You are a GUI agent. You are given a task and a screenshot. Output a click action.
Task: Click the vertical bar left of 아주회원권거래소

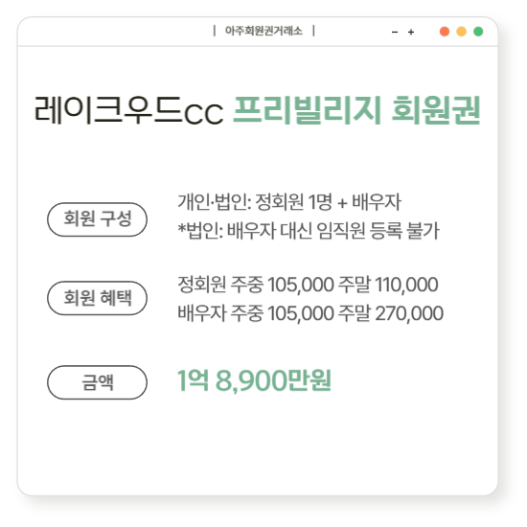point(215,31)
